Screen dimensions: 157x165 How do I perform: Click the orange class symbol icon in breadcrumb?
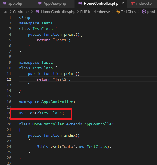tap(118, 12)
